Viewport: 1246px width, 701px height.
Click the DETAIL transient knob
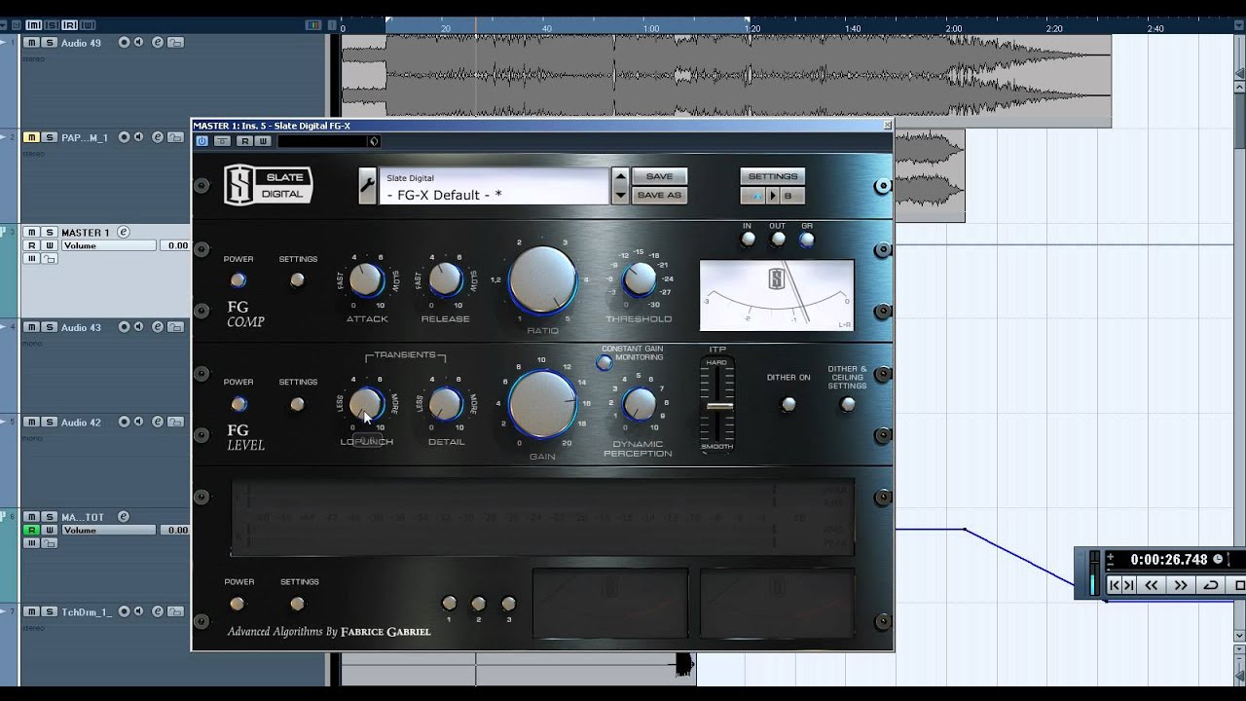point(445,403)
